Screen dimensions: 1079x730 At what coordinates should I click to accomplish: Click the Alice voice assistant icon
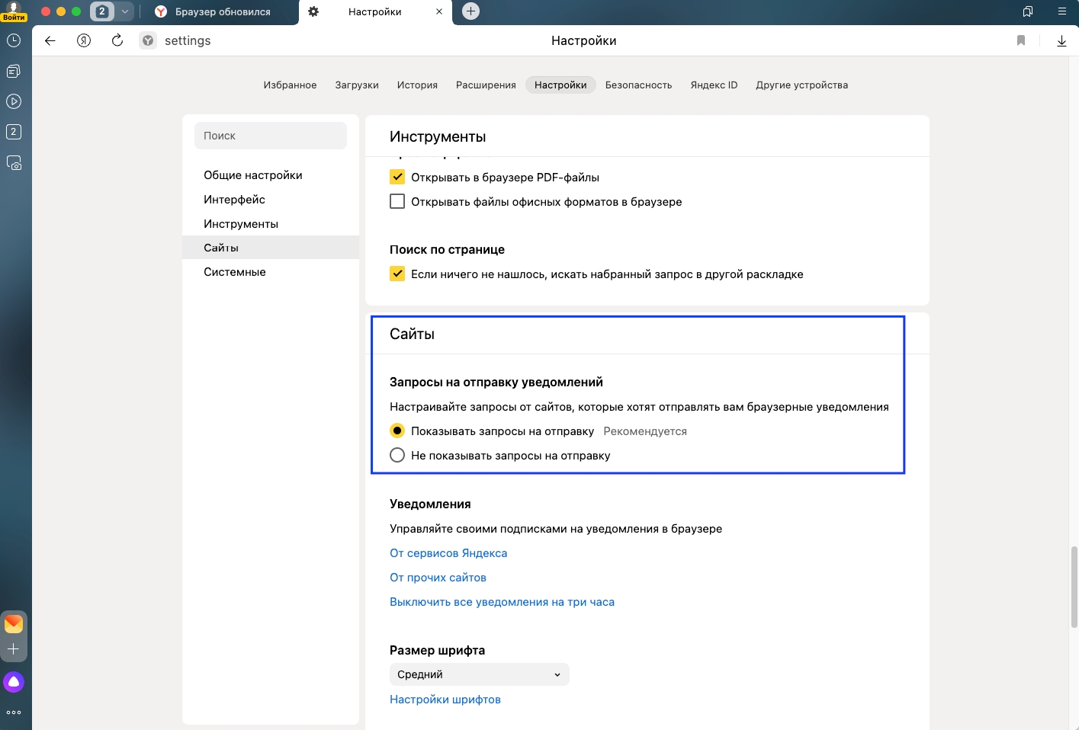point(14,682)
